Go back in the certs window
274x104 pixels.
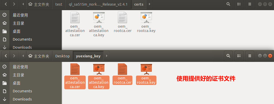coord(6,4)
